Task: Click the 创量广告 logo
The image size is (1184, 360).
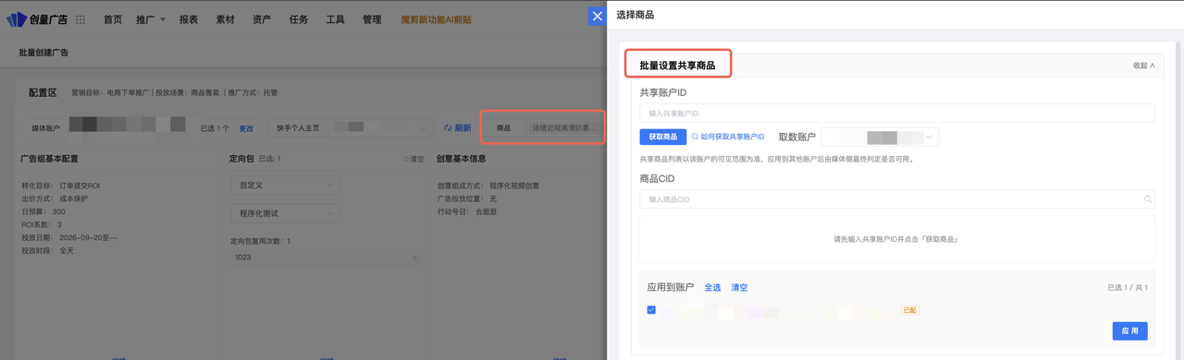Action: [x=37, y=19]
